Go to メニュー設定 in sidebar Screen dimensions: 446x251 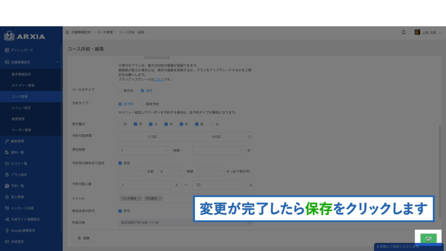(x=21, y=108)
